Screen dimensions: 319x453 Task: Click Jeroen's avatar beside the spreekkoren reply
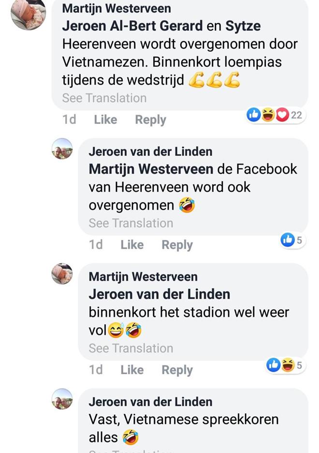62,399
